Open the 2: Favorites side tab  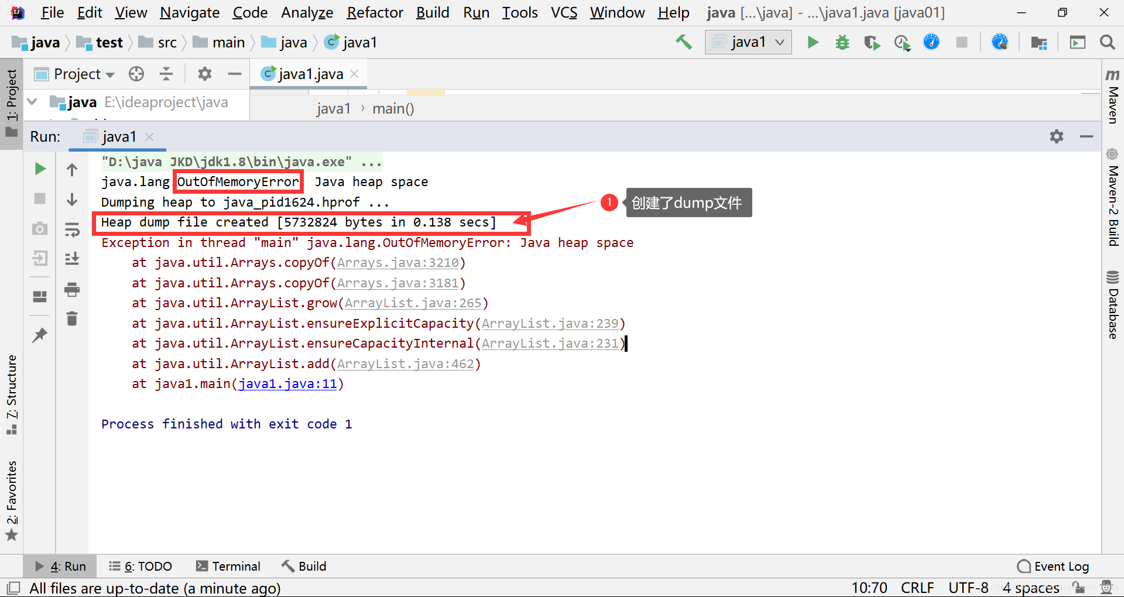12,500
